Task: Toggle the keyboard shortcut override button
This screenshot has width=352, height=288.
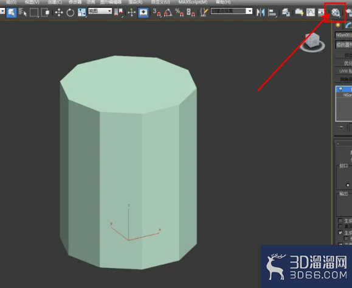Action: pyautogui.click(x=143, y=12)
